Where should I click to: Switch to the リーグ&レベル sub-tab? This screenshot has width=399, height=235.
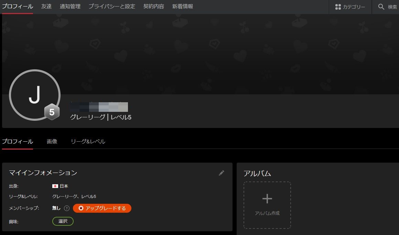88,141
